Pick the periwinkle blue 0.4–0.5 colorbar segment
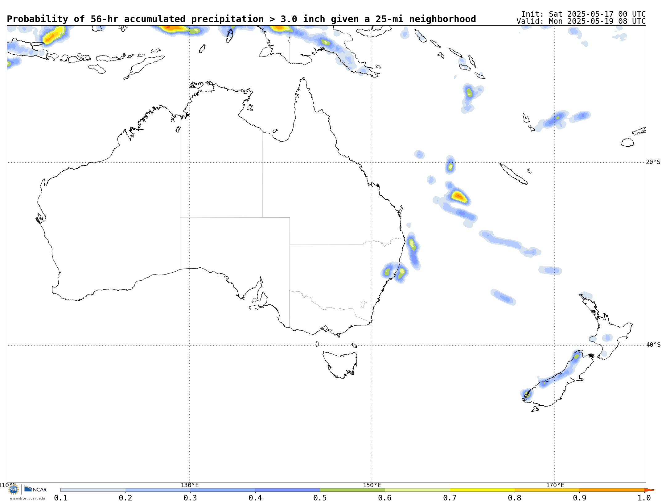 [288, 490]
